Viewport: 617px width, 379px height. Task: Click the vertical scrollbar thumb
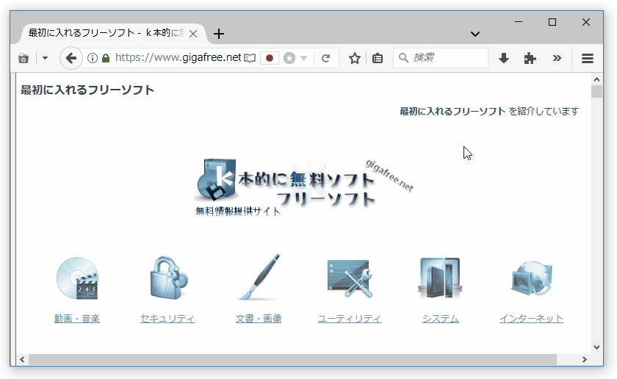(596, 91)
